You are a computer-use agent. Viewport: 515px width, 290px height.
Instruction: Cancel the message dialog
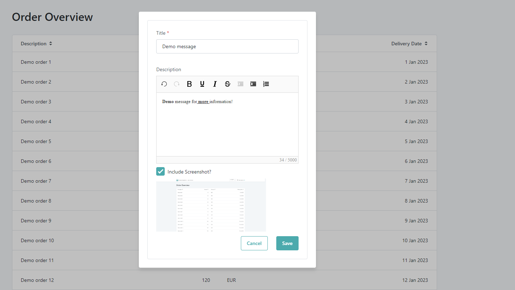pos(254,243)
